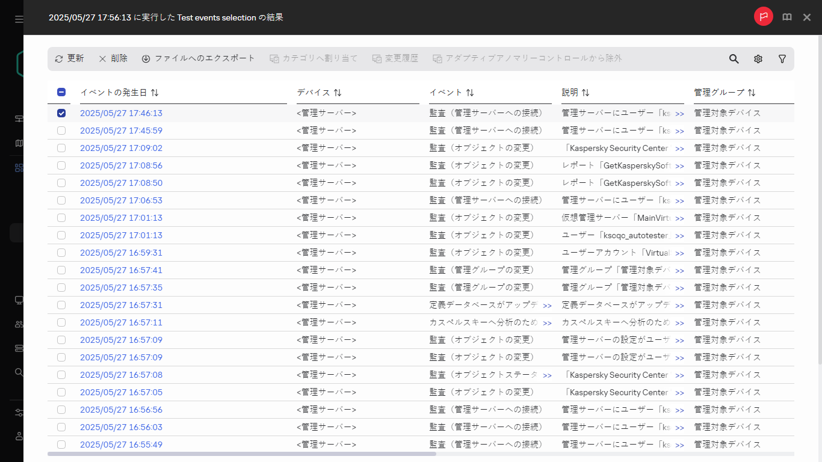Image resolution: width=822 pixels, height=462 pixels.
Task: Uncheck the 17:46:13 event row checkbox
Action: (61, 113)
